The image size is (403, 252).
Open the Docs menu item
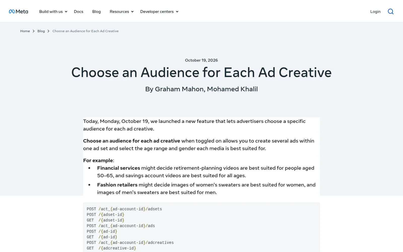(79, 12)
